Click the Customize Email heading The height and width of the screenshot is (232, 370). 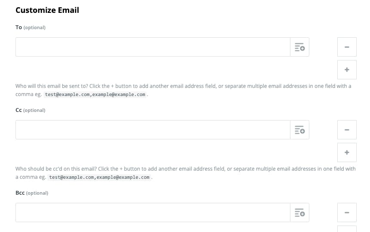[x=47, y=10]
